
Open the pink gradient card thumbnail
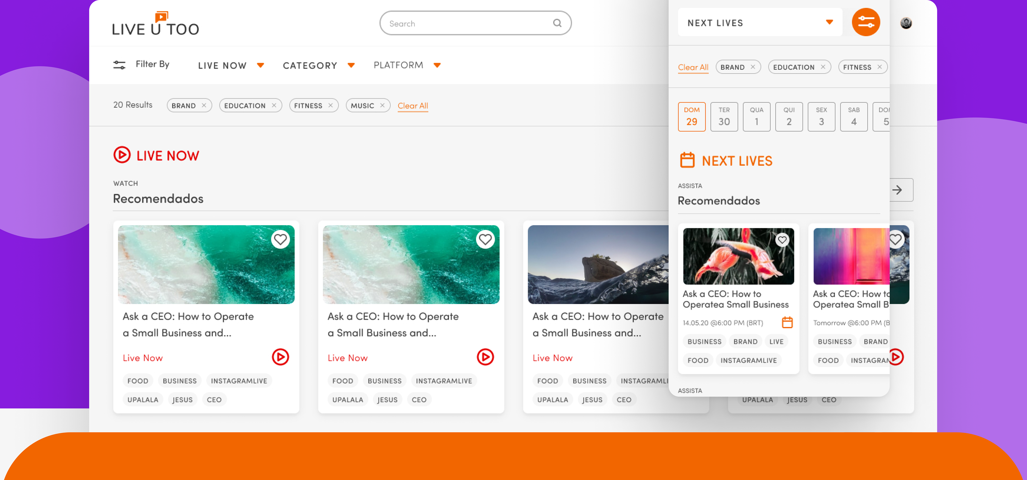(851, 256)
